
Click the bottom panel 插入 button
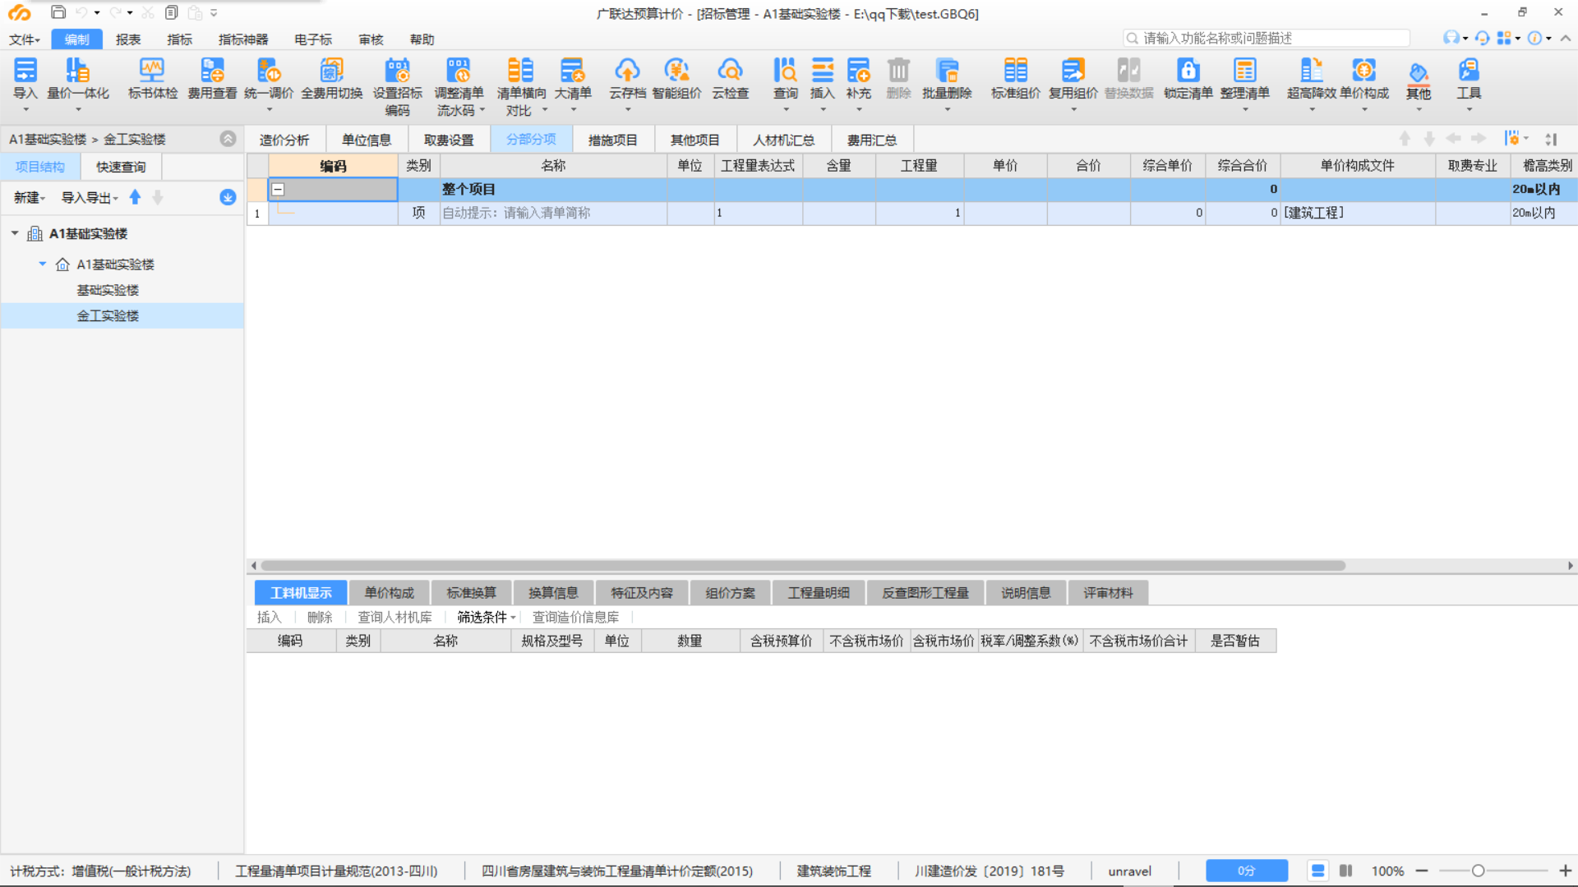[x=269, y=617]
